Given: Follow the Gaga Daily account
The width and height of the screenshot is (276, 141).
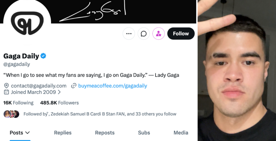Looking at the screenshot, I should point(181,33).
